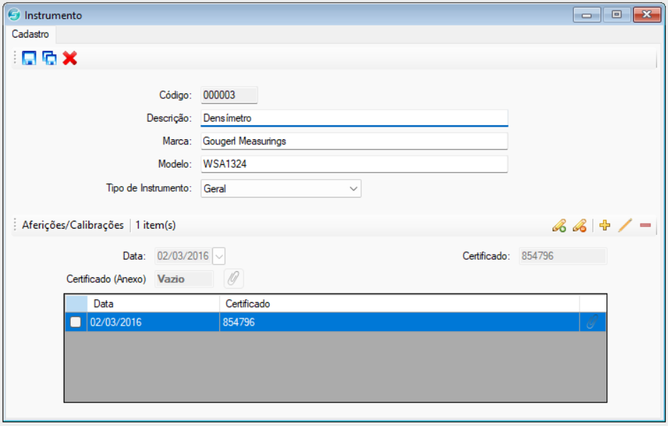Click into the Descrição field
This screenshot has width=668, height=426.
click(354, 118)
